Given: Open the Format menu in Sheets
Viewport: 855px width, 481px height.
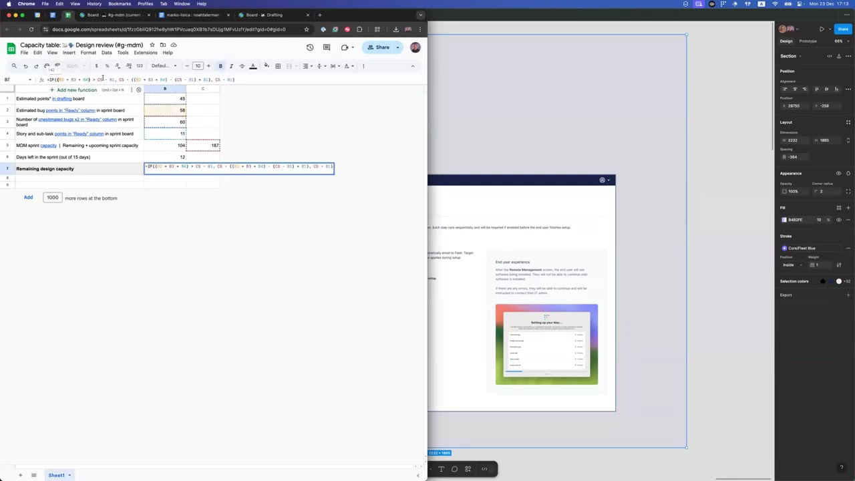Looking at the screenshot, I should (88, 53).
